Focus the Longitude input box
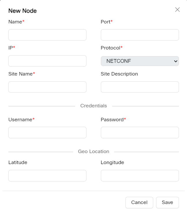This screenshot has width=187, height=213. click(x=140, y=175)
